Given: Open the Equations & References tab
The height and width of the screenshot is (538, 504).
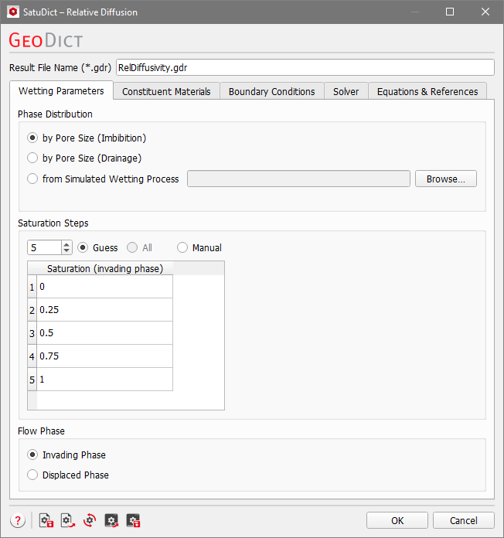Looking at the screenshot, I should click(x=427, y=92).
